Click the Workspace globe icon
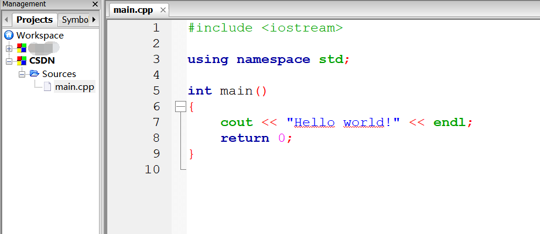This screenshot has height=234, width=540. point(9,35)
